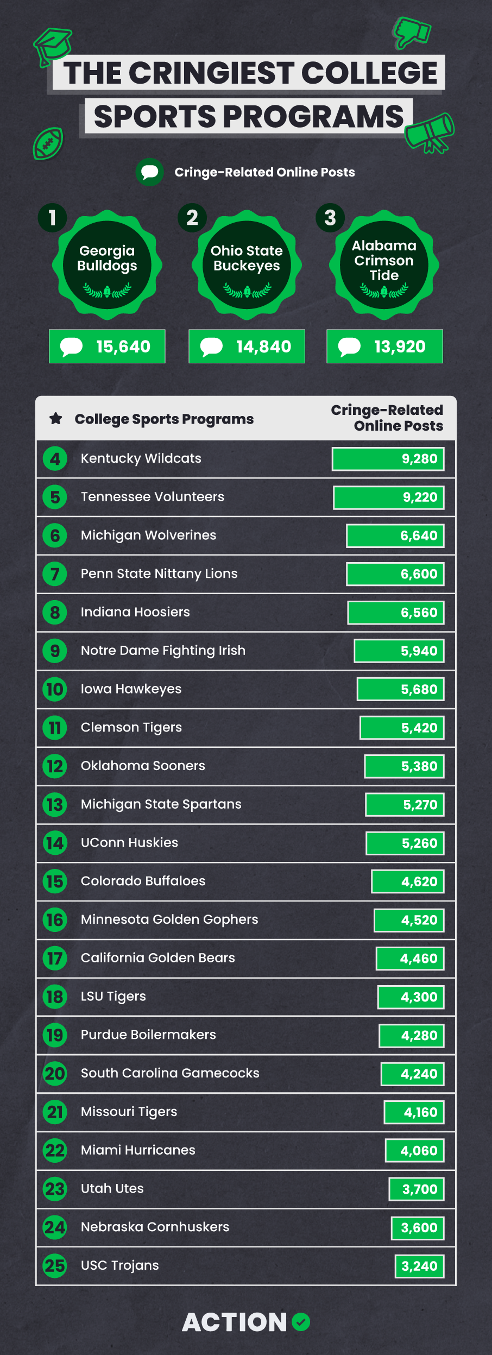492x1355 pixels.
Task: Click the star icon in table header
Action: [55, 419]
